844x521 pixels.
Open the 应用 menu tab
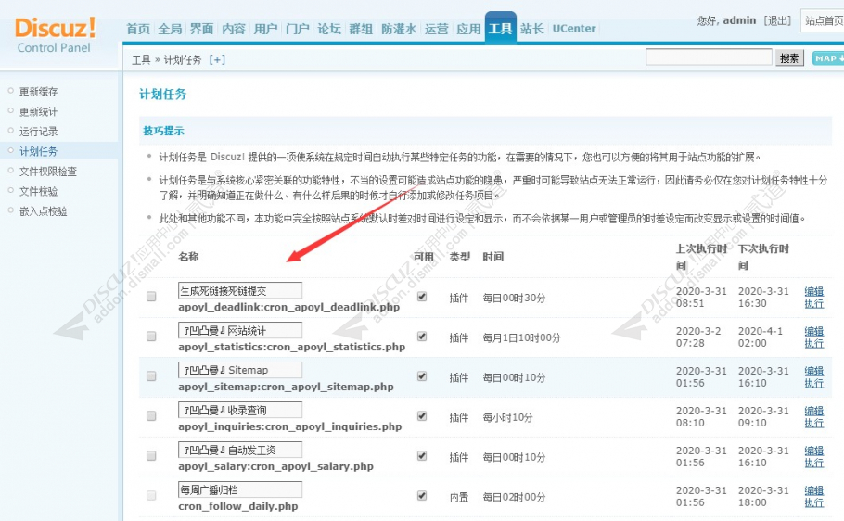(468, 29)
